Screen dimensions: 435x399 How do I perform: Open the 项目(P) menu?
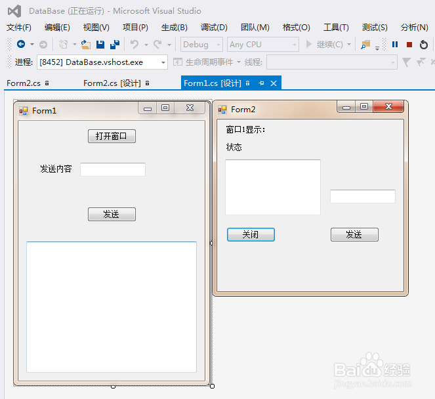tap(135, 28)
